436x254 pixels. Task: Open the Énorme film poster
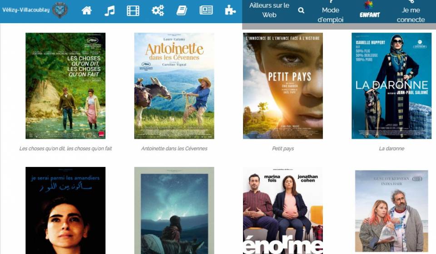click(x=283, y=210)
